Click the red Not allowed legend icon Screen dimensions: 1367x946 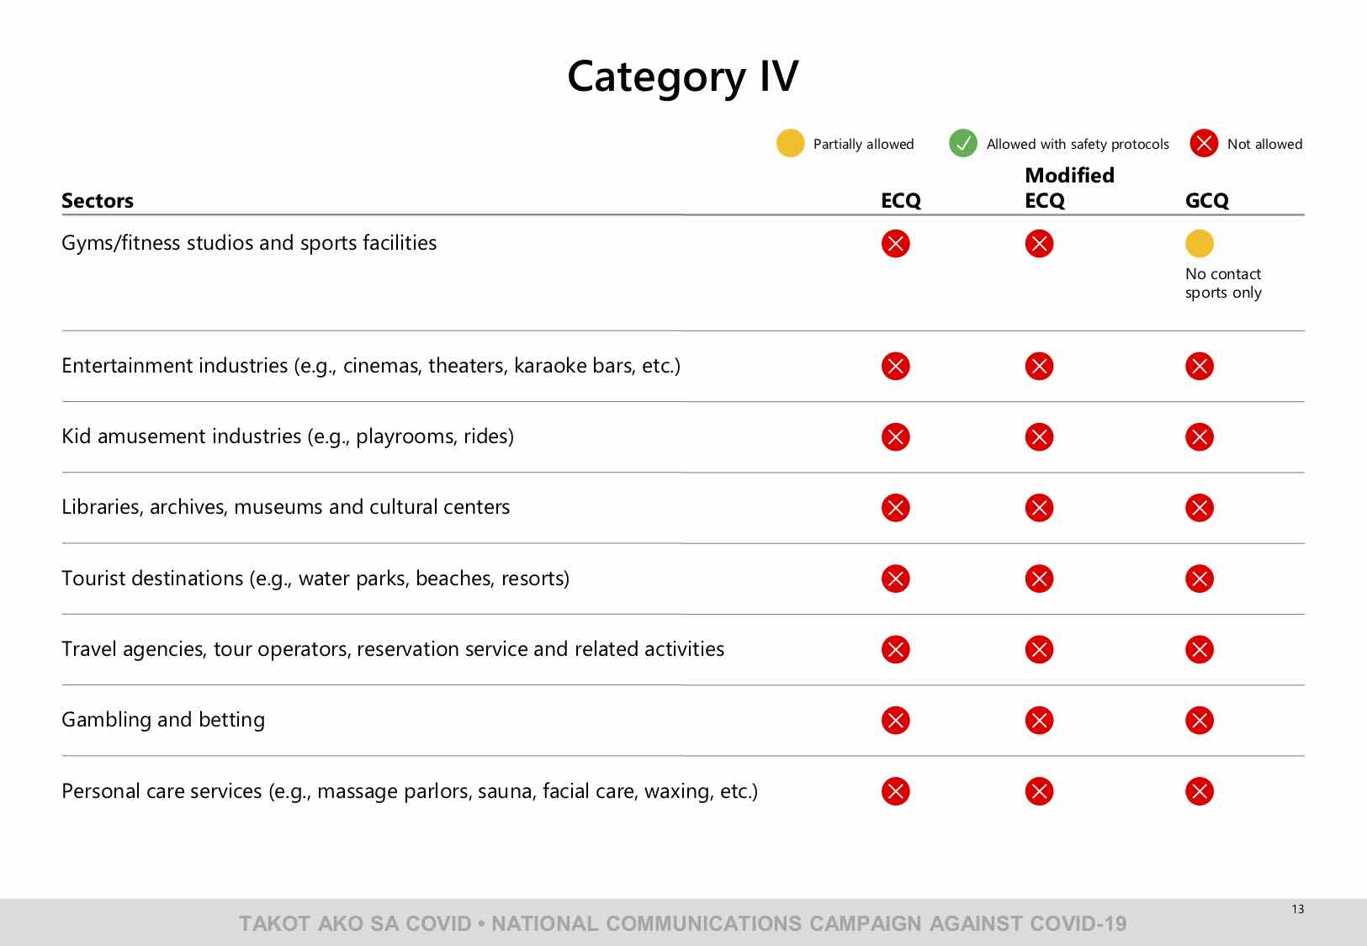tap(1204, 143)
